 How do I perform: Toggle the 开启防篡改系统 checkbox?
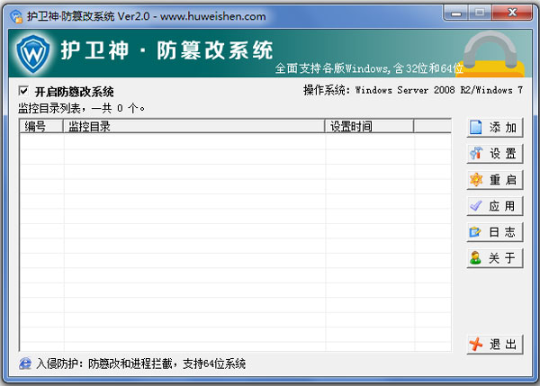(x=23, y=91)
